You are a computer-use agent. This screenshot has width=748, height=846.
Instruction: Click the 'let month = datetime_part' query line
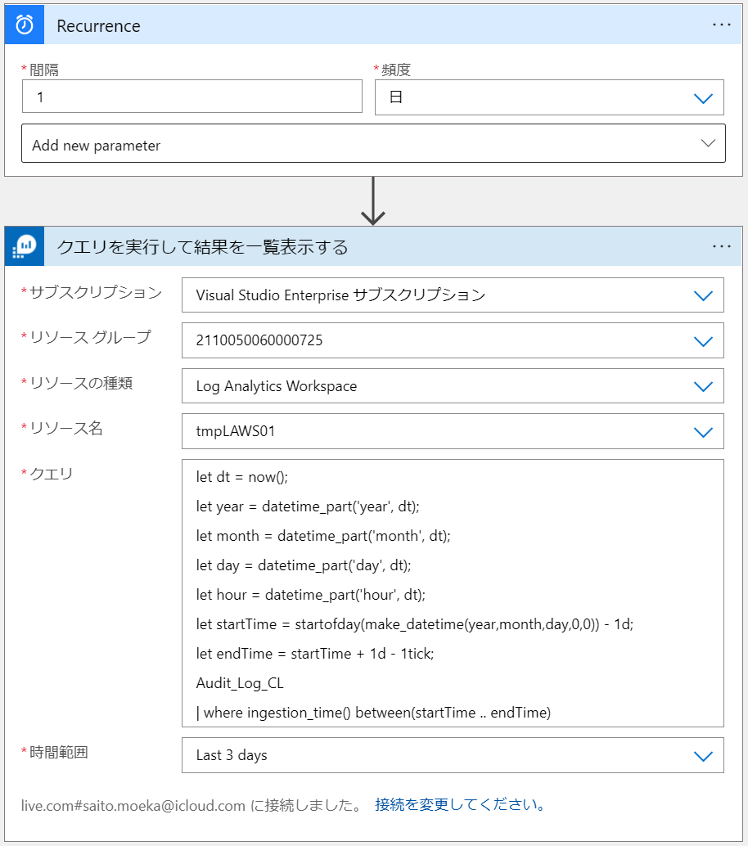pos(323,536)
